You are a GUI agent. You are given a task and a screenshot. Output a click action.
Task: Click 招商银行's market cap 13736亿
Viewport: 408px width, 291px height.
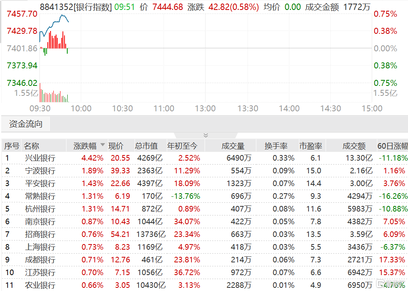(151, 235)
